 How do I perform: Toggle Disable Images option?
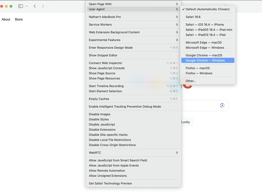[x=133, y=114]
